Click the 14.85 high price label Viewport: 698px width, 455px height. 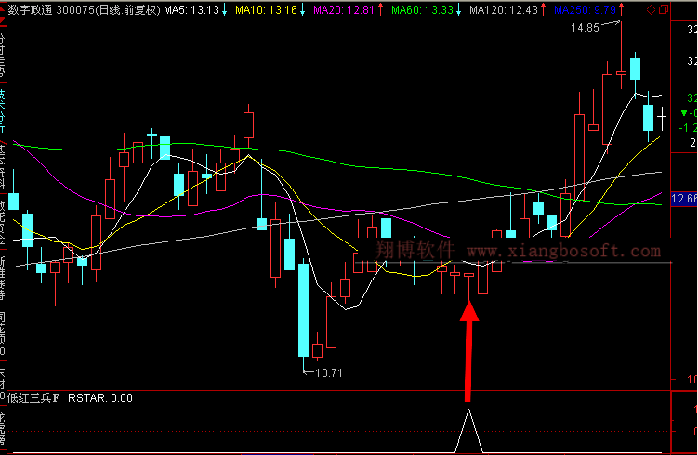click(585, 29)
